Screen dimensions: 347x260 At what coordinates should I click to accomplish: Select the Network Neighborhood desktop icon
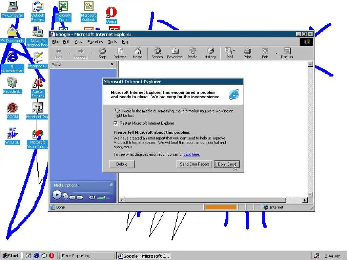pos(37,37)
